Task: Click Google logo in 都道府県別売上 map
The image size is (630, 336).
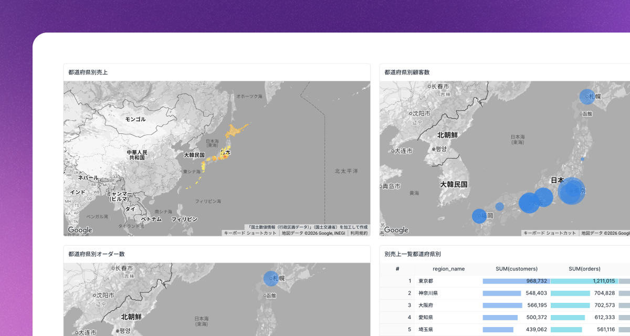Action: pyautogui.click(x=80, y=230)
